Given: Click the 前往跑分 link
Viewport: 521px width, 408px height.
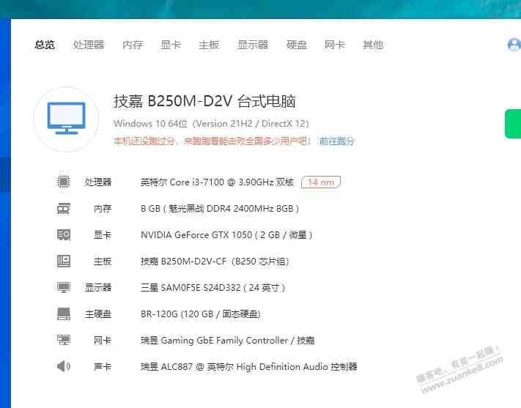Looking at the screenshot, I should (336, 141).
